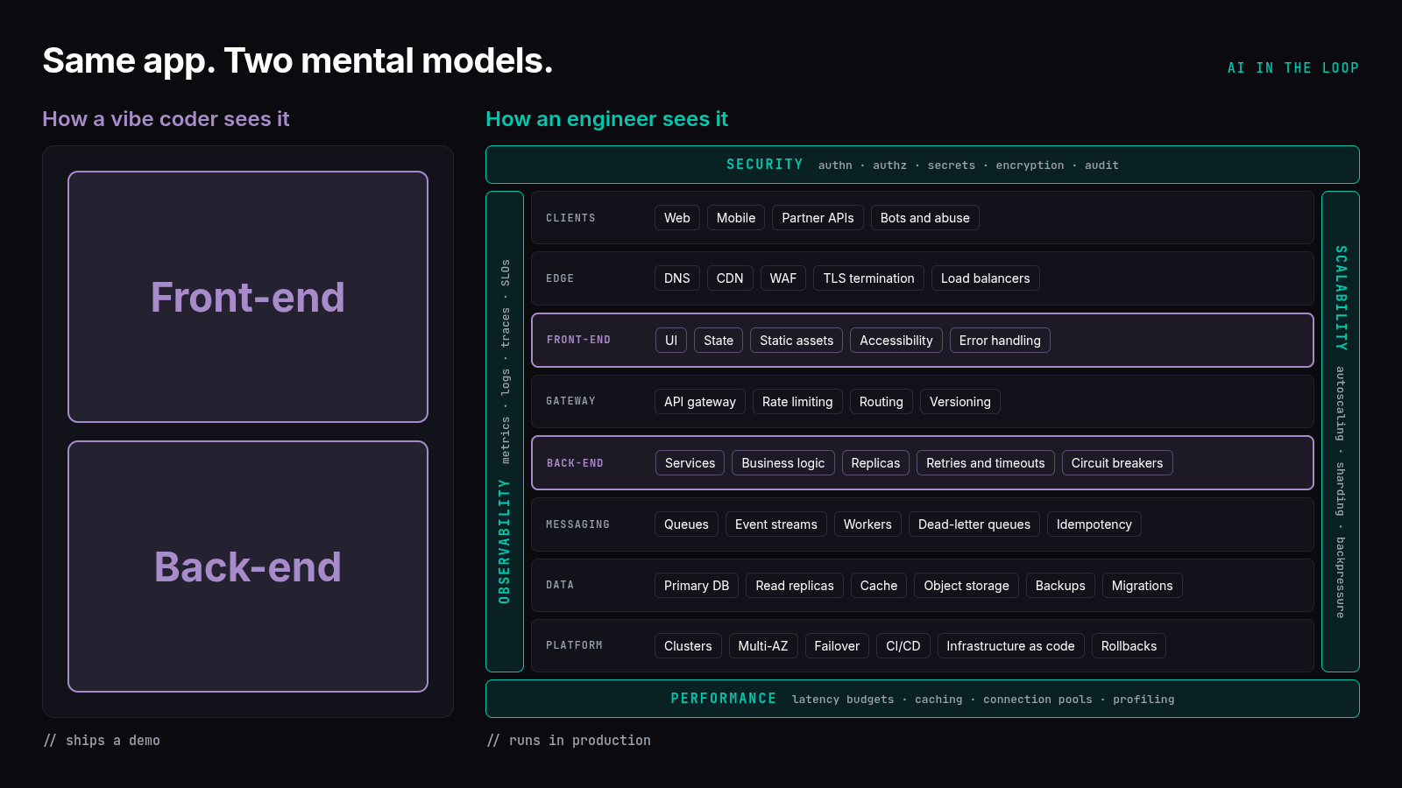This screenshot has height=788, width=1402.
Task: Click the Replicas chip
Action: pyautogui.click(x=875, y=463)
